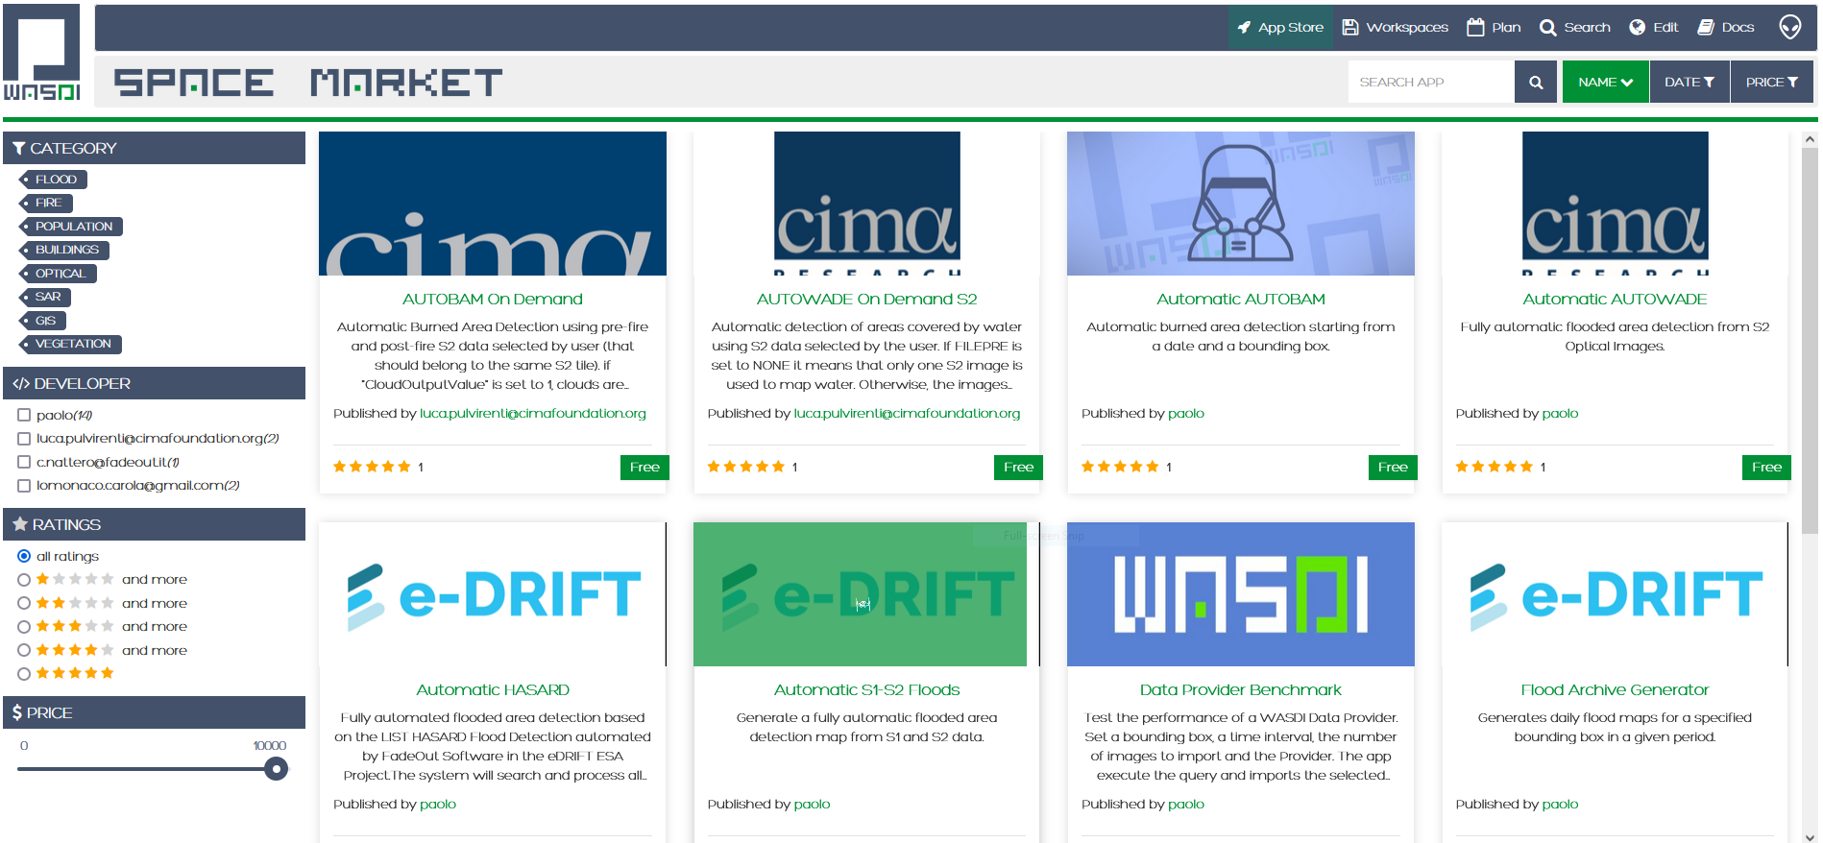Click the user profile avatar icon

pyautogui.click(x=1789, y=27)
